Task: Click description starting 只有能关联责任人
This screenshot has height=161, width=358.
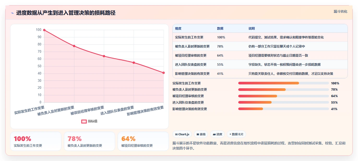Action: (x=291, y=74)
